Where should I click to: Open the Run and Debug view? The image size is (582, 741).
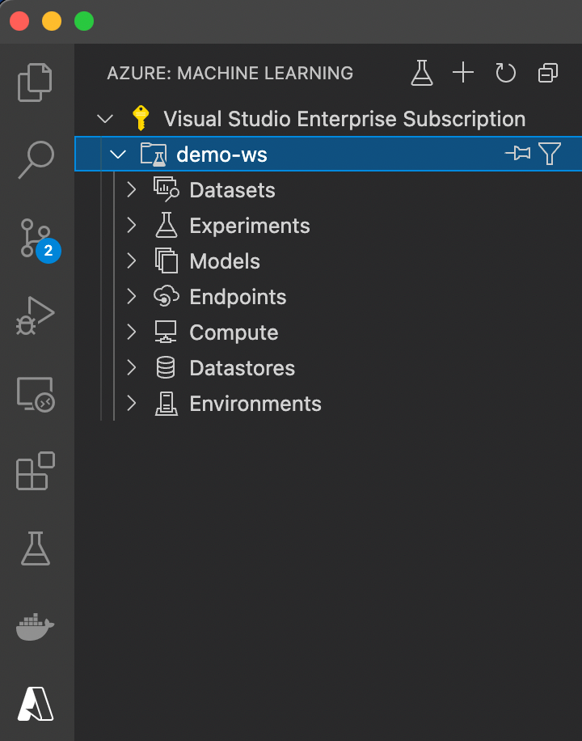click(x=36, y=315)
